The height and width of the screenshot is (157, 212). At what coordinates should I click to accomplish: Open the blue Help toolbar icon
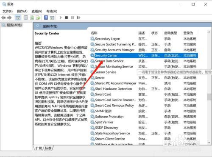[x=46, y=17]
